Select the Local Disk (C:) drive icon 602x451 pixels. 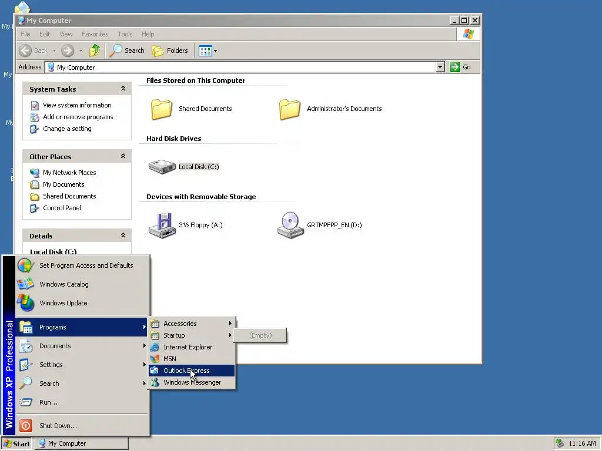click(x=162, y=167)
